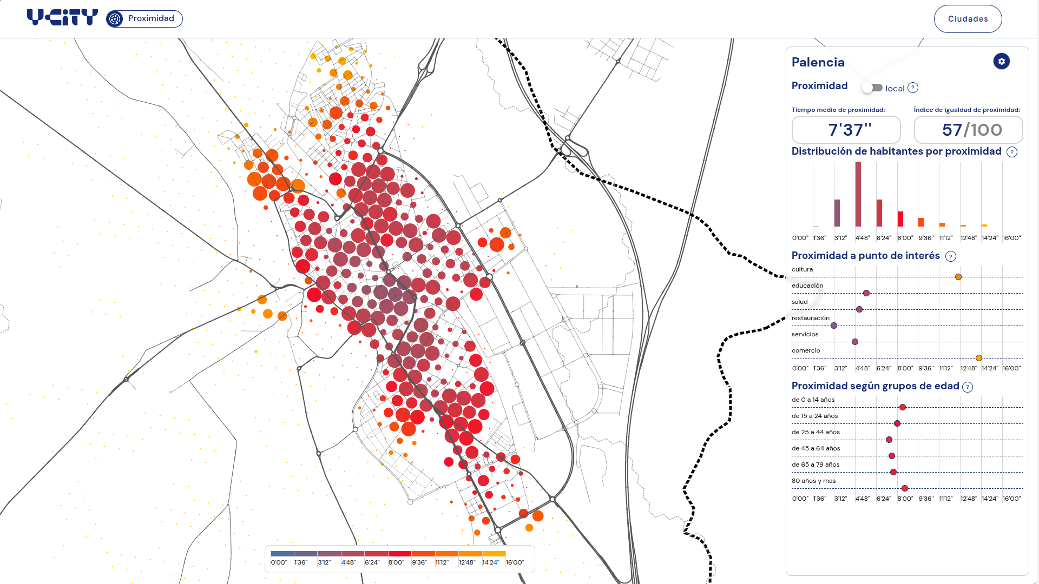Click the comercio proximity marker dot
The width and height of the screenshot is (1039, 584).
pos(979,358)
